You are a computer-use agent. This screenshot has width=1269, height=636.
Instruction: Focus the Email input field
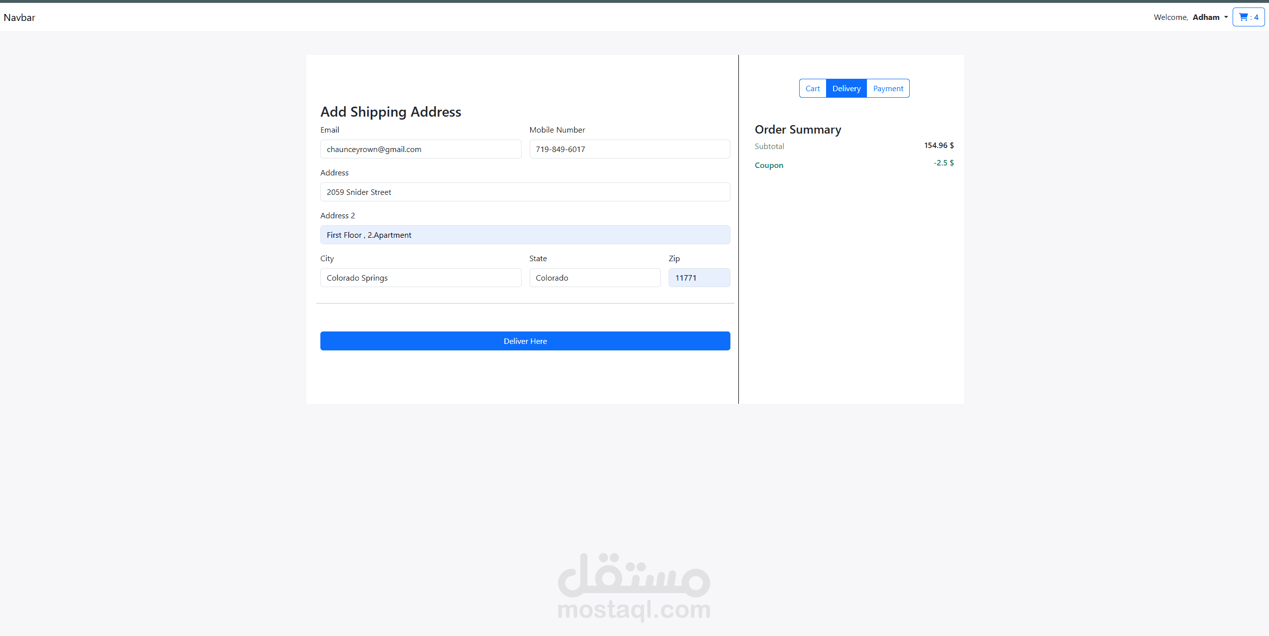pyautogui.click(x=421, y=149)
